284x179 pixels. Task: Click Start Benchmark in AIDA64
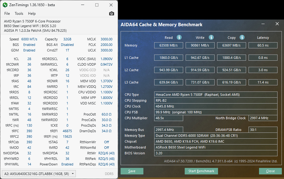(x=201, y=171)
